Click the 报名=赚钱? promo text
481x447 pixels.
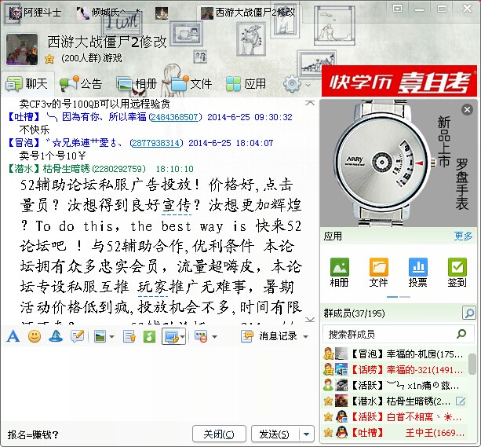33,434
